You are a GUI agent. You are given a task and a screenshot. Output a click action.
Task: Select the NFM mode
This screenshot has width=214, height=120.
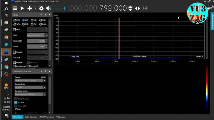coord(17,20)
